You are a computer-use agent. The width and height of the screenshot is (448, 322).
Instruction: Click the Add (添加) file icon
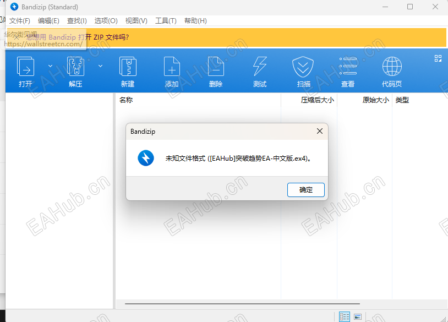172,66
